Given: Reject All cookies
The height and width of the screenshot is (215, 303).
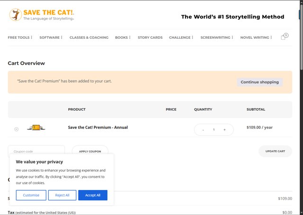Looking at the screenshot, I should pyautogui.click(x=62, y=195).
